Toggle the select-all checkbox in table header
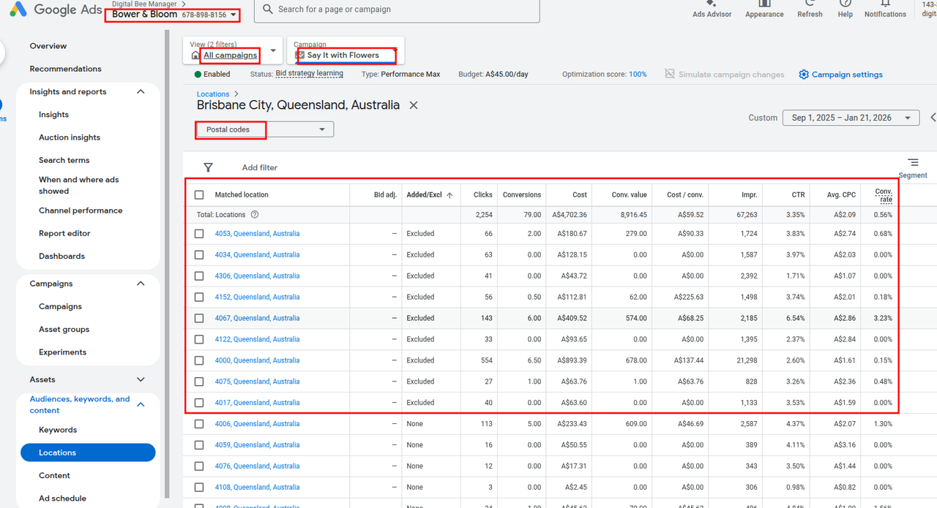The width and height of the screenshot is (937, 508). click(x=199, y=195)
